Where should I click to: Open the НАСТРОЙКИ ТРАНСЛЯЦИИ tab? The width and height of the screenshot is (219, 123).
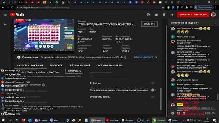click(x=30, y=65)
